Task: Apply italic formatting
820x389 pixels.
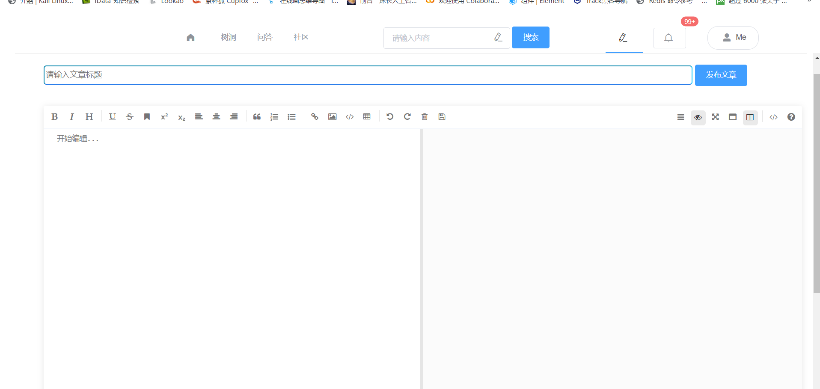Action: (x=71, y=117)
